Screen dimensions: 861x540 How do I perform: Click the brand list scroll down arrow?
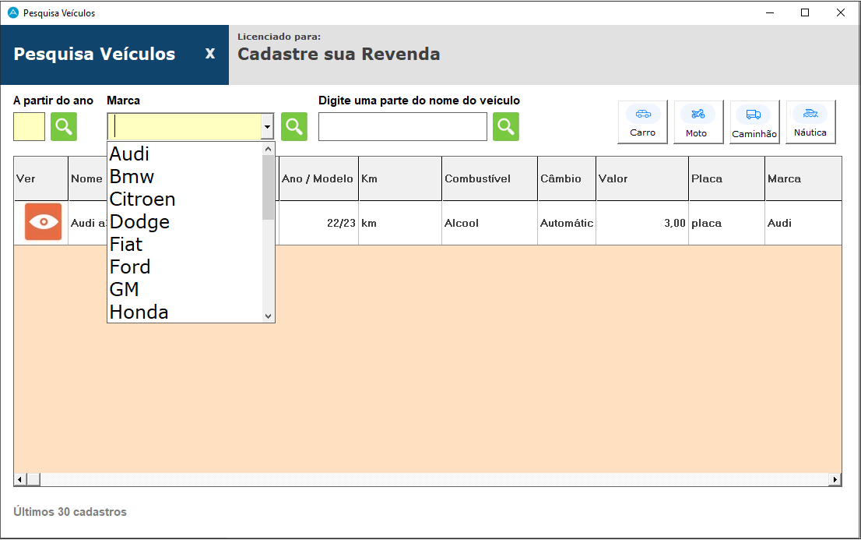click(x=268, y=316)
